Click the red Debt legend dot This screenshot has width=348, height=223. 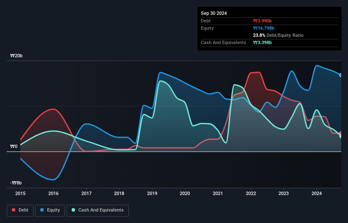pyautogui.click(x=14, y=210)
